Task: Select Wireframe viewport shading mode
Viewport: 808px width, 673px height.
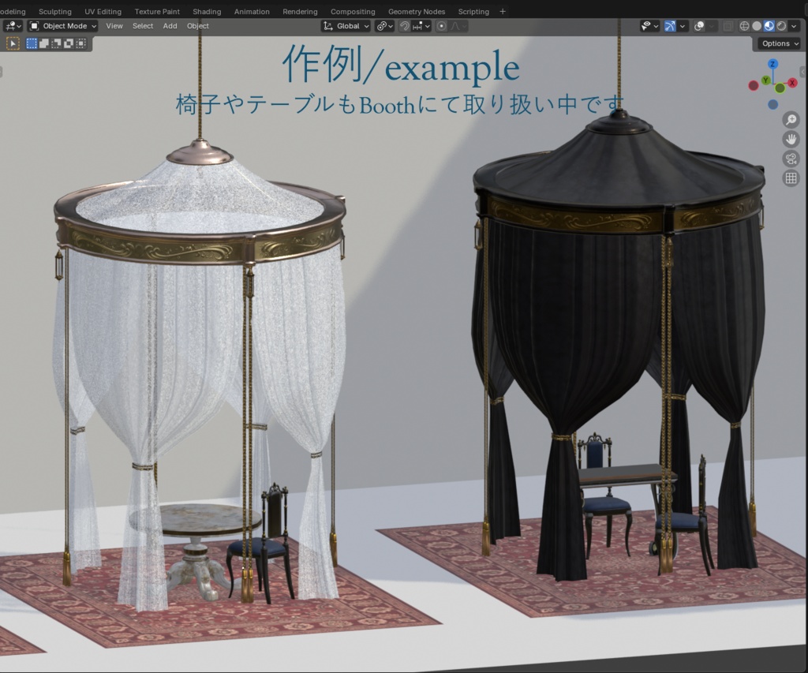Action: [x=745, y=25]
